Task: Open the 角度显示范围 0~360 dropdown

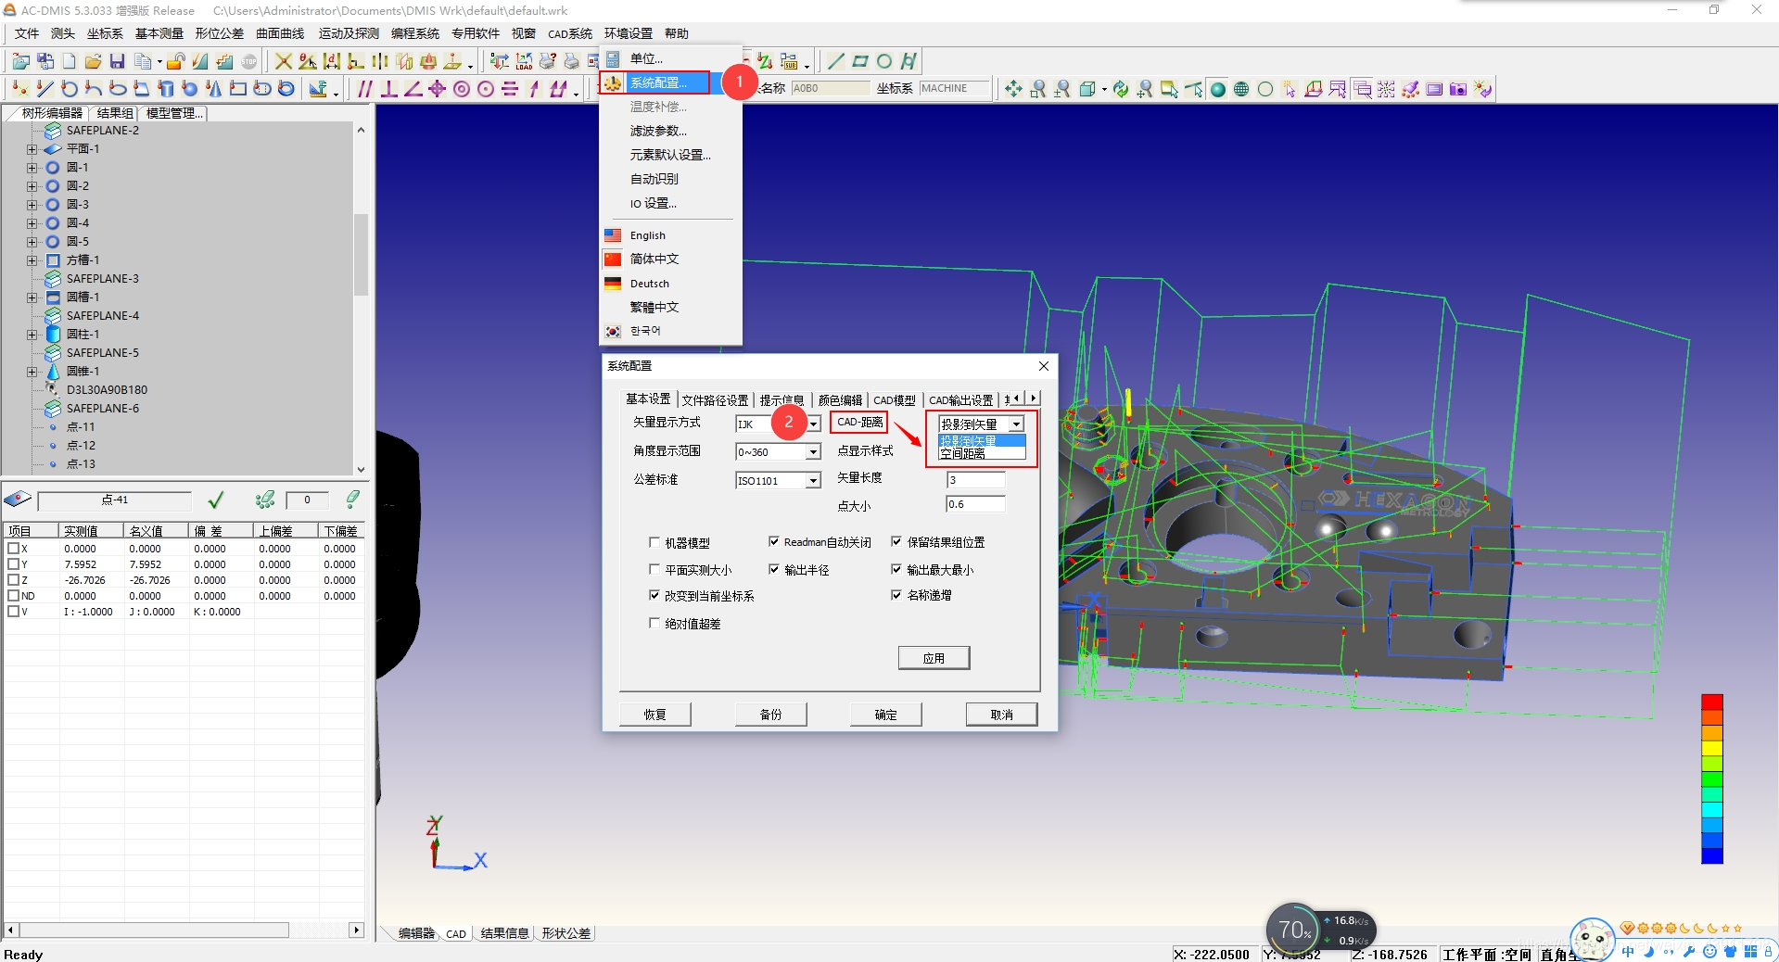Action: click(813, 452)
